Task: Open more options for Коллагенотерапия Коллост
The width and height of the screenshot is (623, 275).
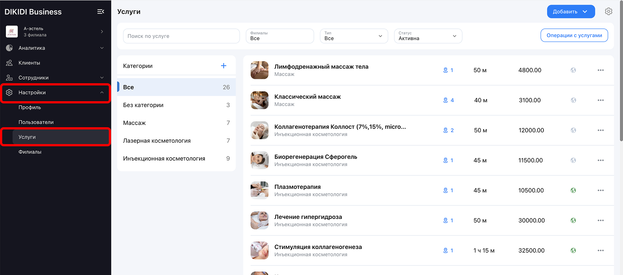Action: pos(601,130)
